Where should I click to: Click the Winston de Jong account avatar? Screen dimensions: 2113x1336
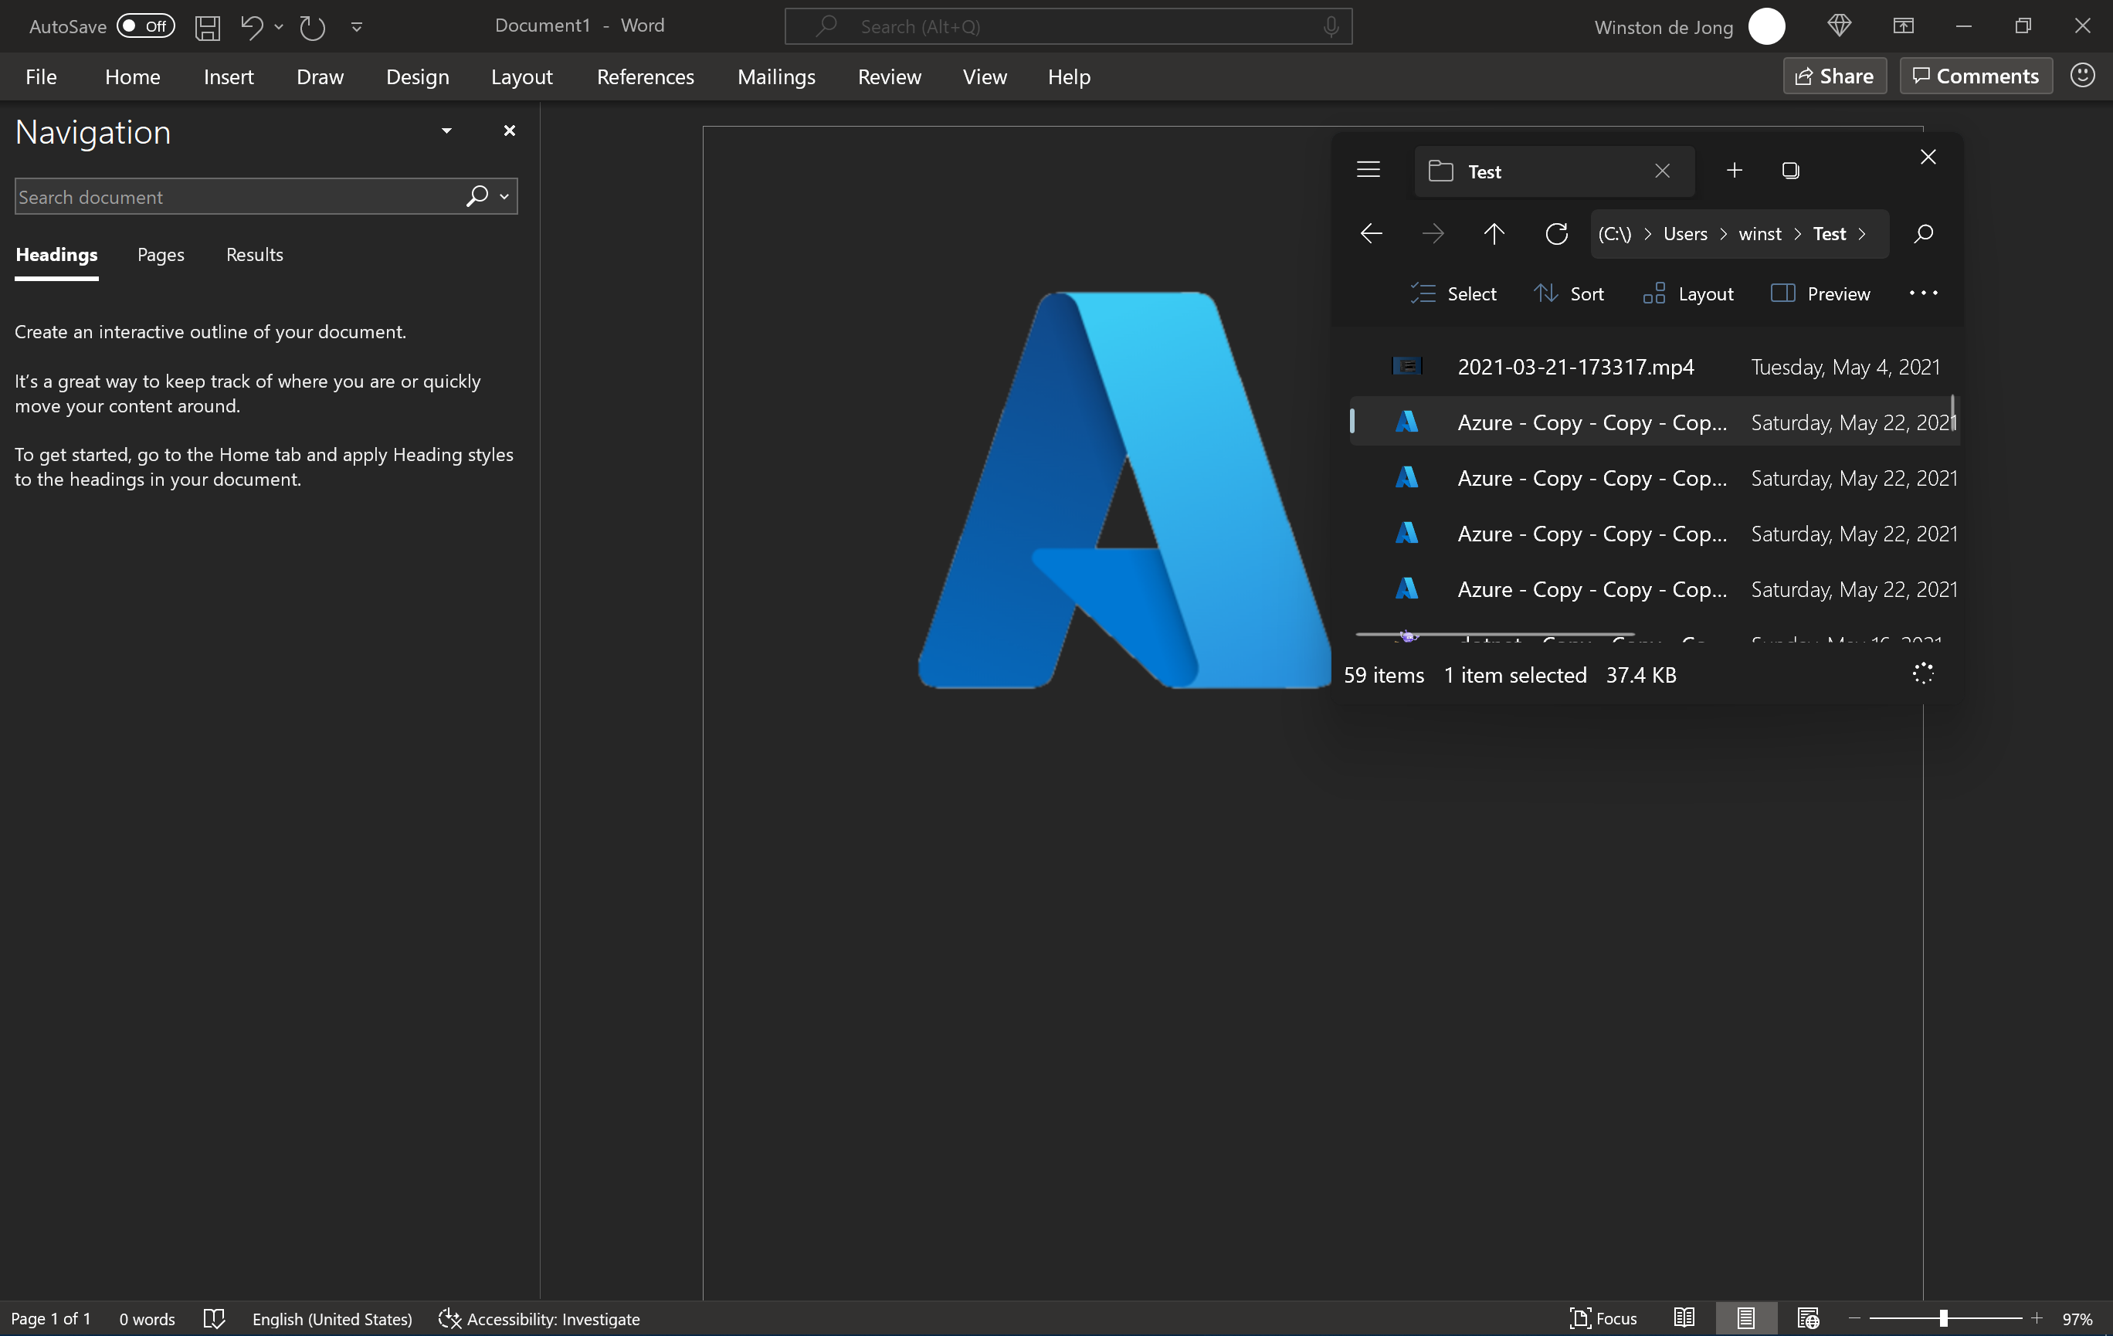[x=1766, y=26]
